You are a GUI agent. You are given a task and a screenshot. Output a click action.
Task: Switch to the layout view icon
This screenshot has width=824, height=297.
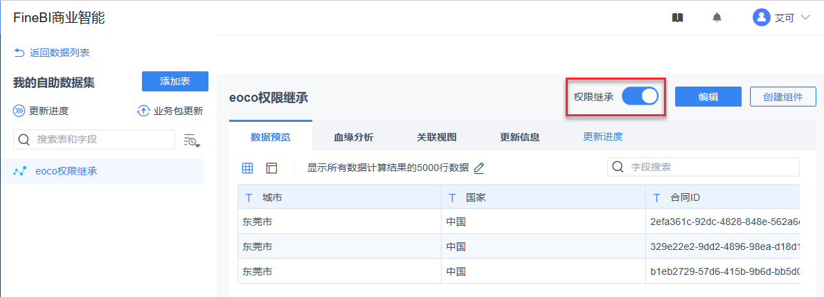271,168
